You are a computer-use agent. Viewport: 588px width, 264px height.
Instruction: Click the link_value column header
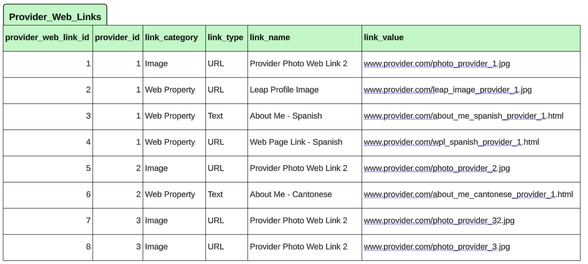pos(383,38)
